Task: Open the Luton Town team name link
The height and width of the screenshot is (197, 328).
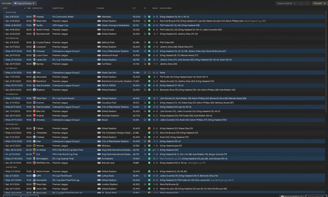Action: point(42,55)
